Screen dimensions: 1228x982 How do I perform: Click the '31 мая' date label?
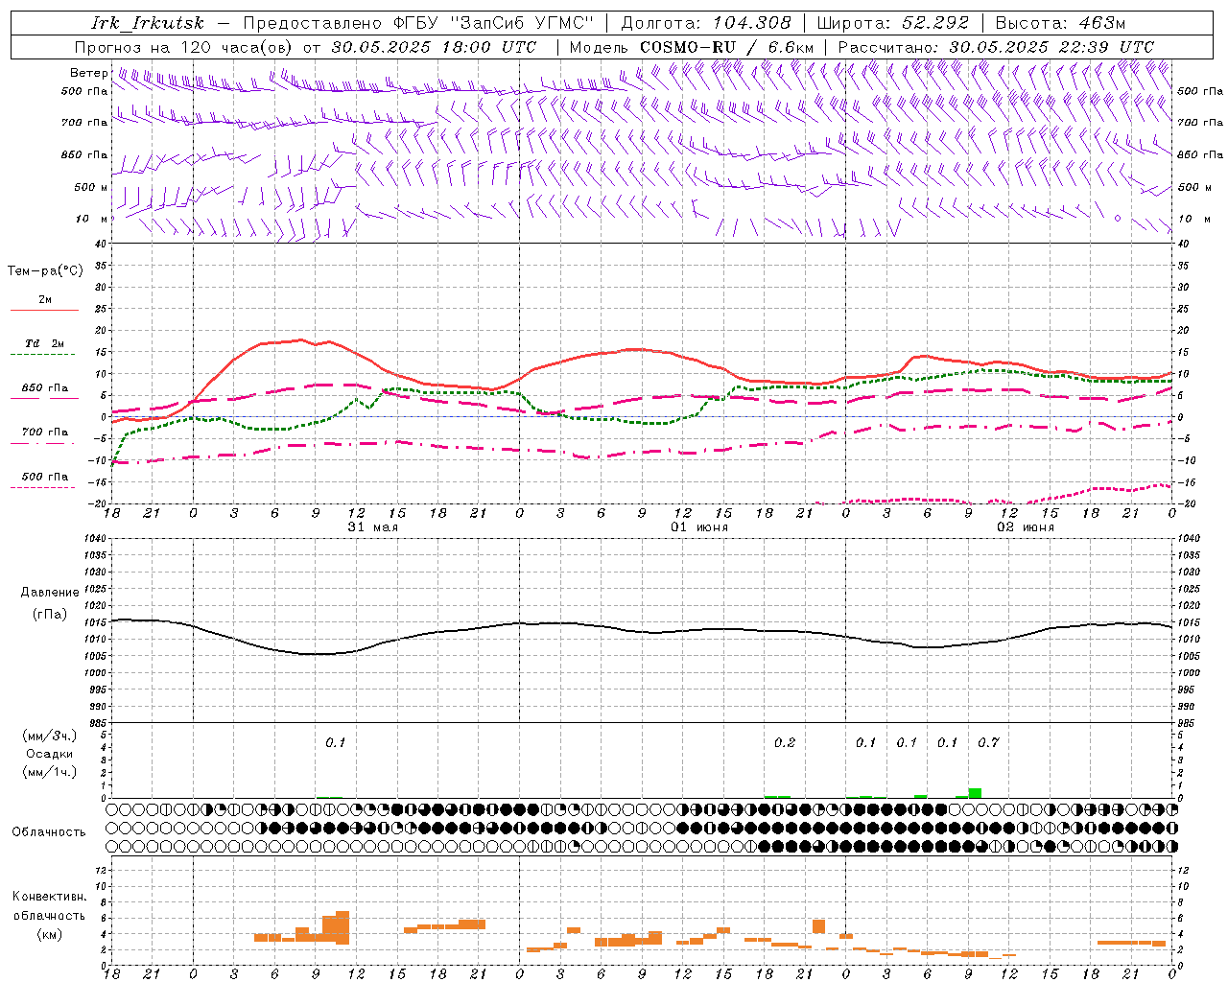pyautogui.click(x=373, y=527)
